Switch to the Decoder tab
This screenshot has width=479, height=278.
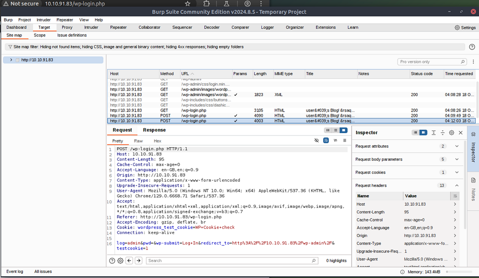pos(212,28)
